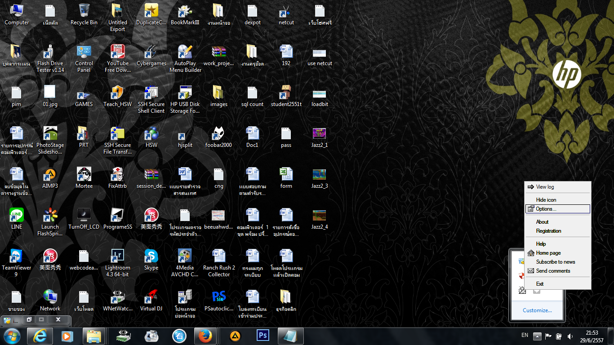Image resolution: width=614 pixels, height=345 pixels.
Task: Choose Send comments menu entry
Action: pos(557,271)
